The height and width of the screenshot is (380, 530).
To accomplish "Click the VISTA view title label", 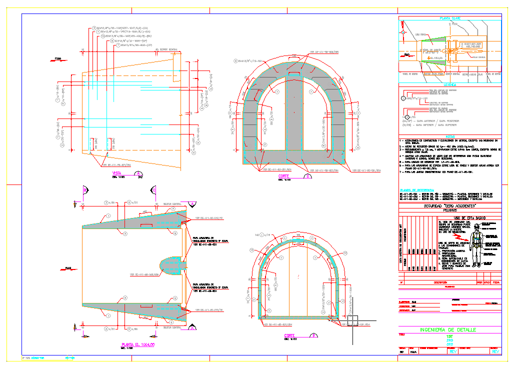I will [x=117, y=173].
